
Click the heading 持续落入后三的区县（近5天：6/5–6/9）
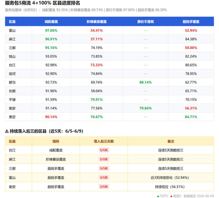pos(44,131)
